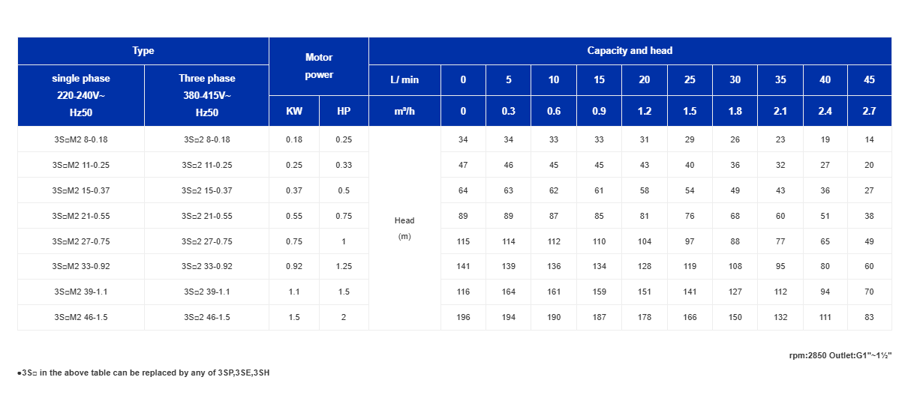Select three-phase model 3S□2 46-1.5 cell
917x395 pixels.
[x=206, y=318]
